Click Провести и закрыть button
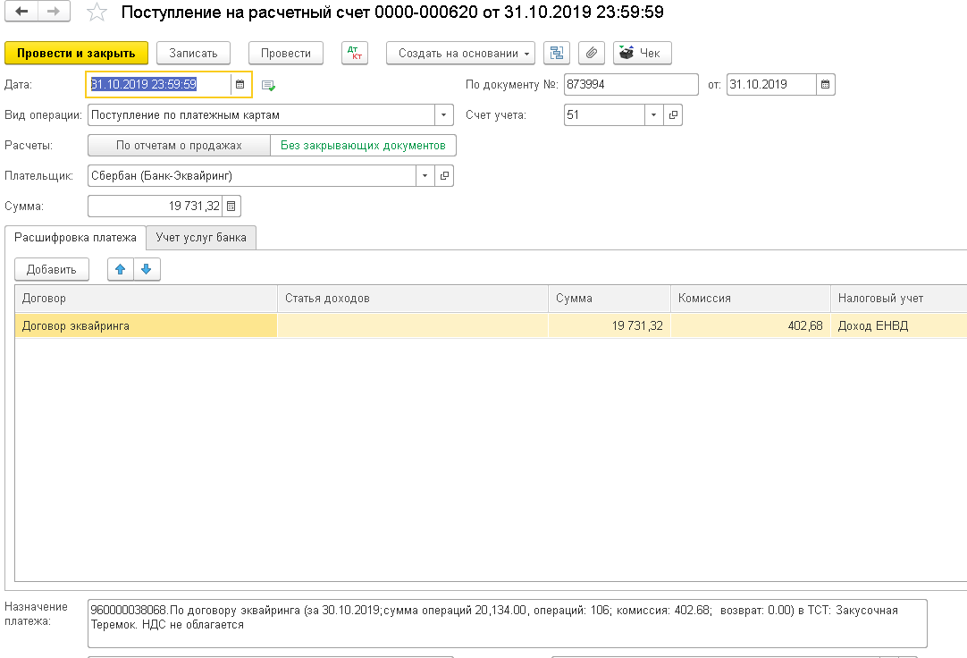 click(76, 53)
